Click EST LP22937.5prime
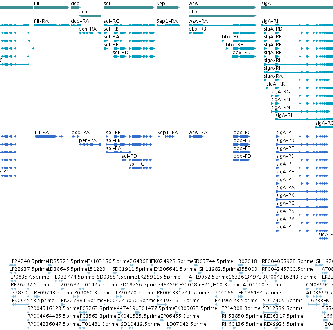Screen dimensions: 333x330 tap(29, 269)
